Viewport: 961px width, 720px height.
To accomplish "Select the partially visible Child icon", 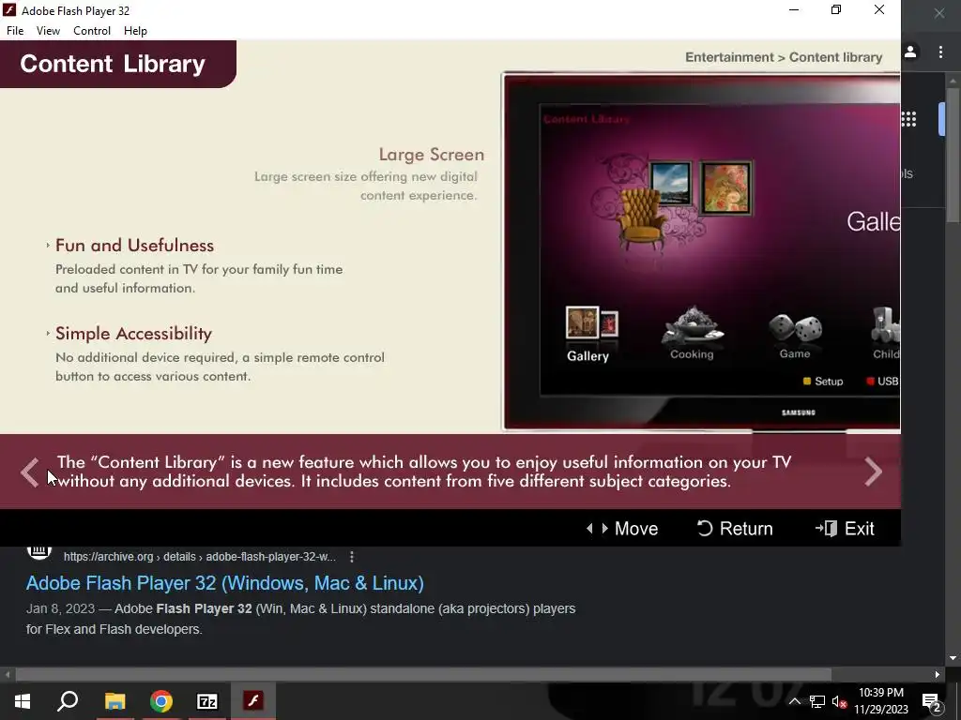I will (x=886, y=334).
